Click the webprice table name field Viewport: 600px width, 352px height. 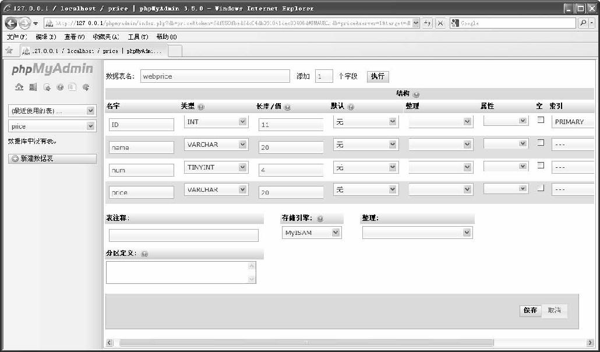click(215, 76)
